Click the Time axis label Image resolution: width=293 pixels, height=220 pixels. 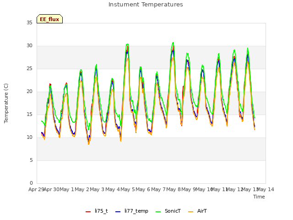pyautogui.click(x=259, y=197)
